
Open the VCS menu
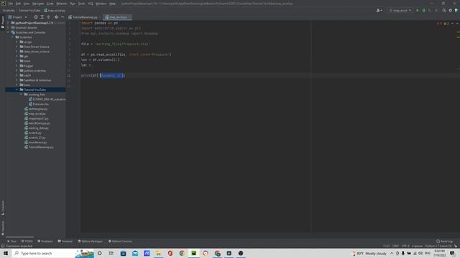pos(91,4)
